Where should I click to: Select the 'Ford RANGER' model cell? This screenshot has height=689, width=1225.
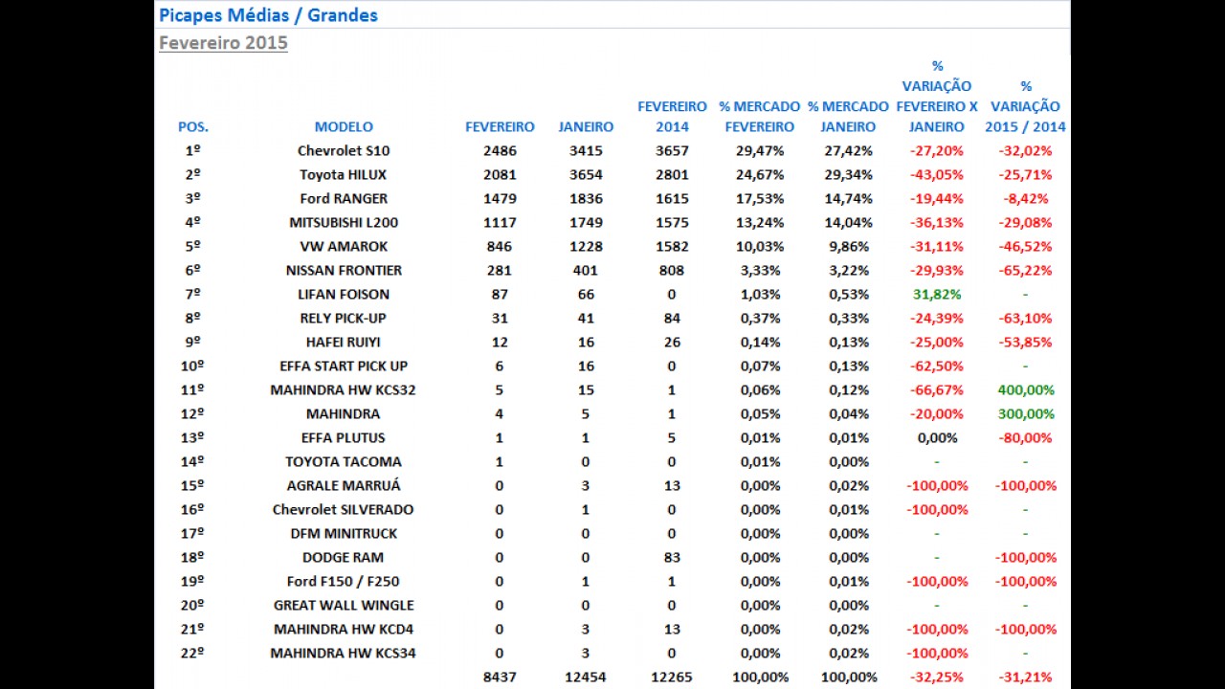(344, 198)
